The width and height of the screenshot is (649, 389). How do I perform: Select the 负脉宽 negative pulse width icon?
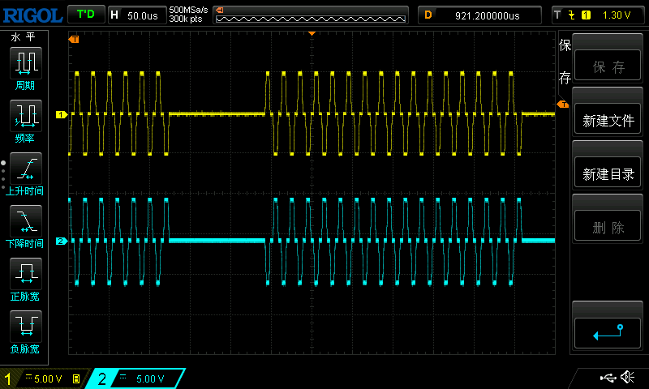[25, 328]
